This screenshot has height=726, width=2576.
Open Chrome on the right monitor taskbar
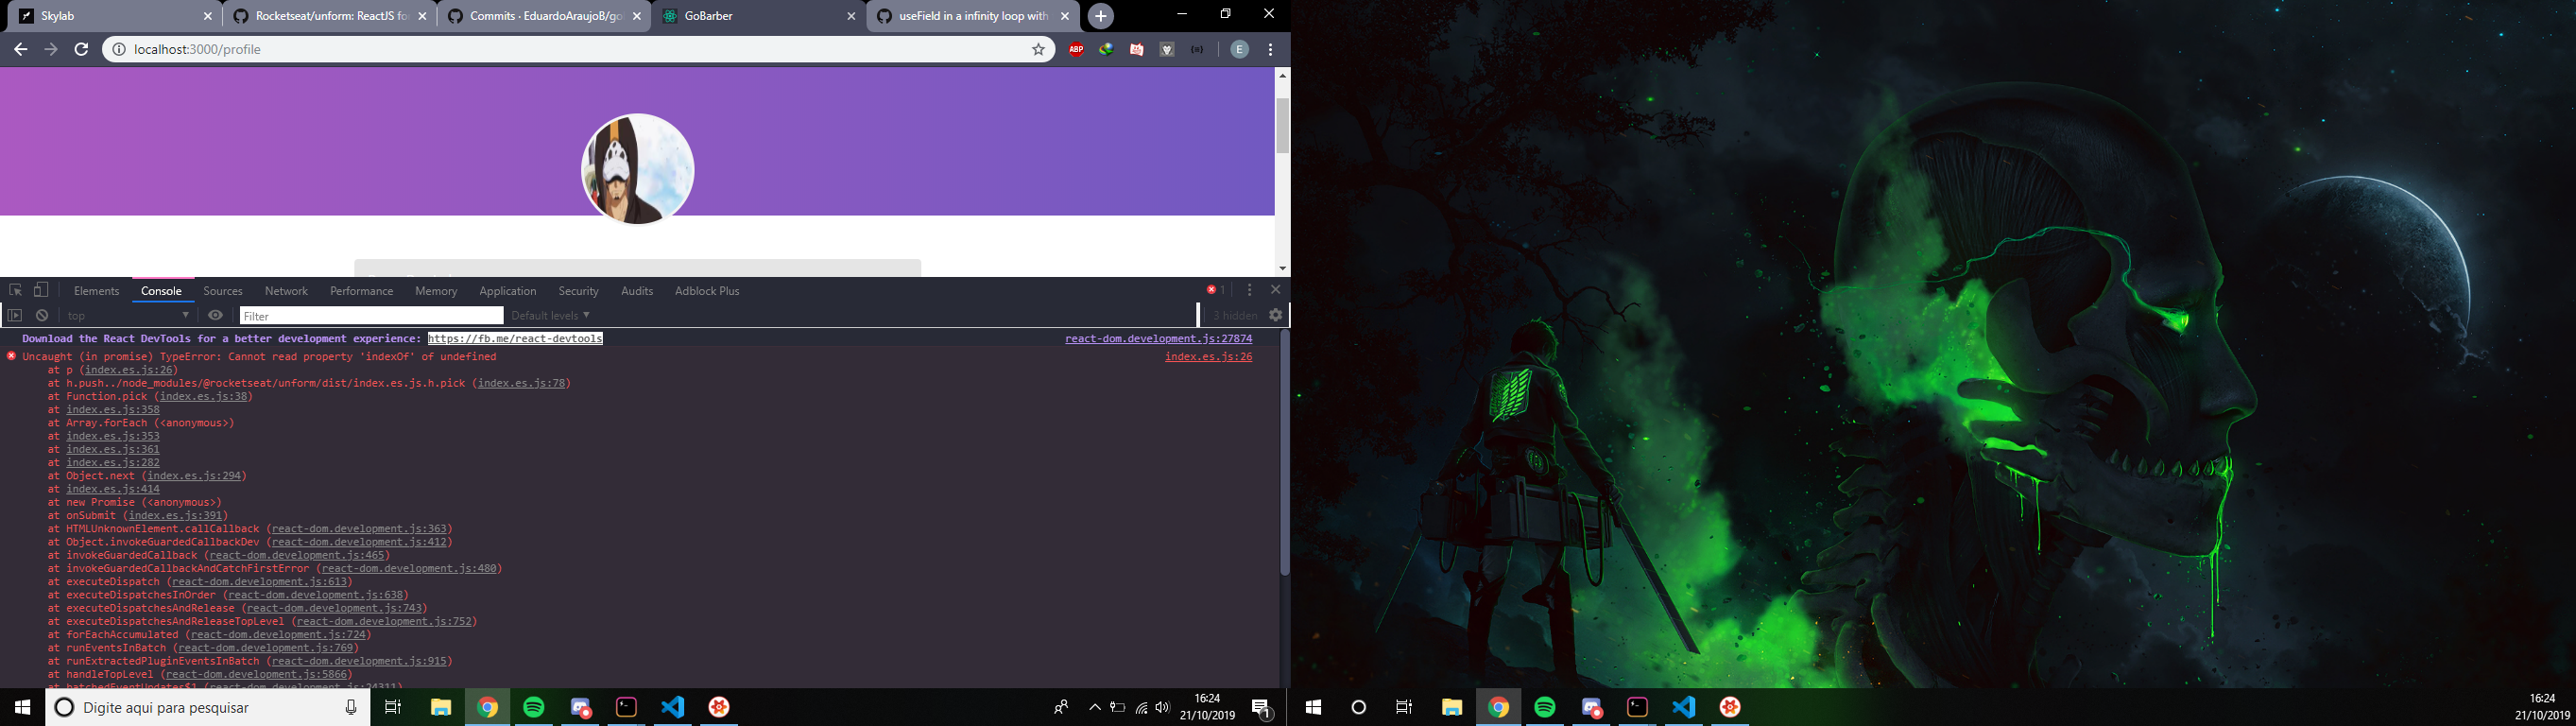click(x=1498, y=707)
